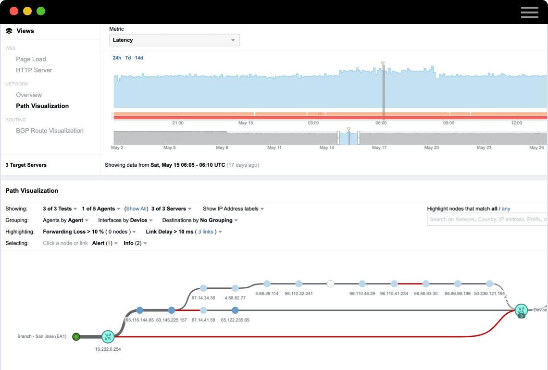Select the destination Device node icon

click(x=521, y=310)
